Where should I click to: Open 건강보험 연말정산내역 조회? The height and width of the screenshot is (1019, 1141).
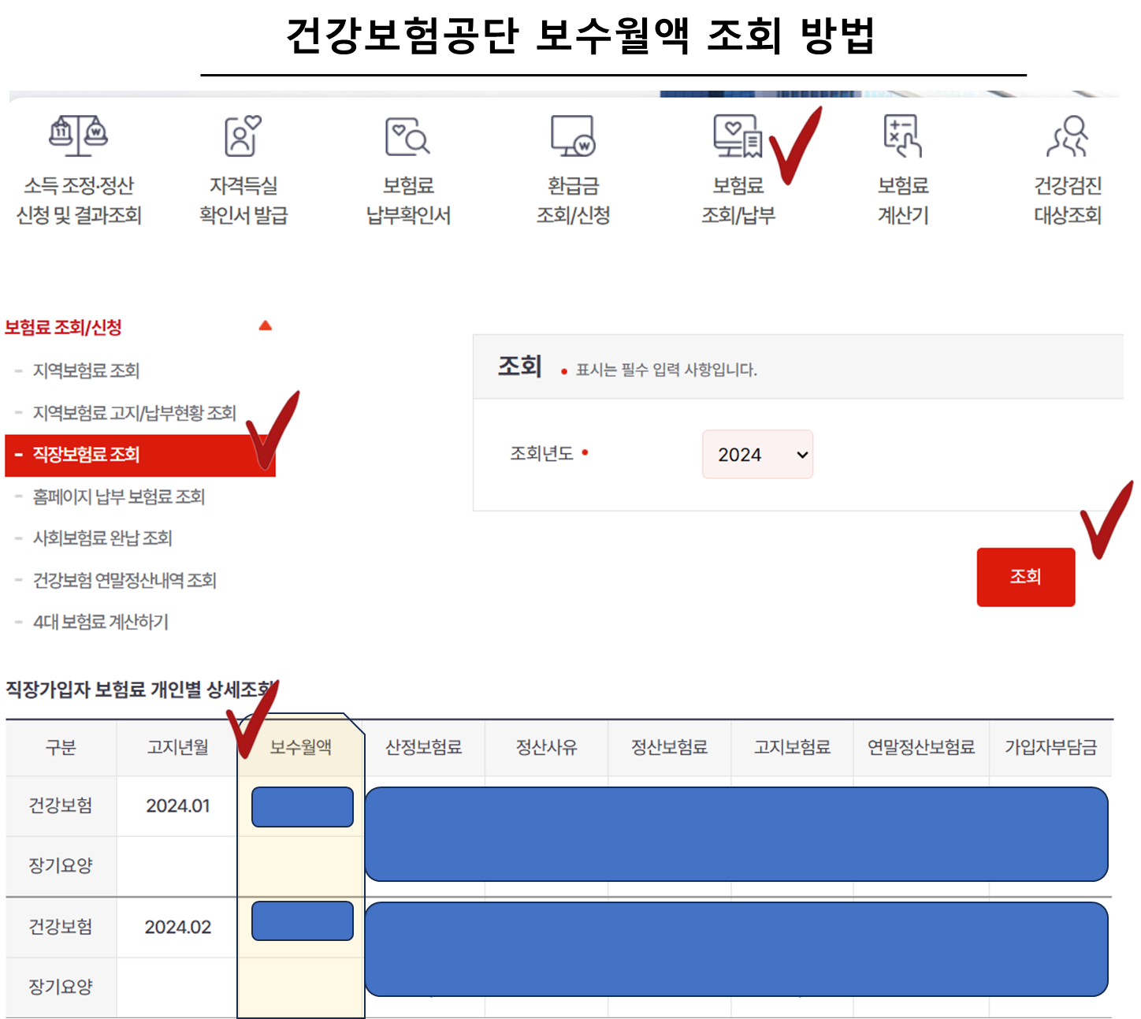click(126, 581)
